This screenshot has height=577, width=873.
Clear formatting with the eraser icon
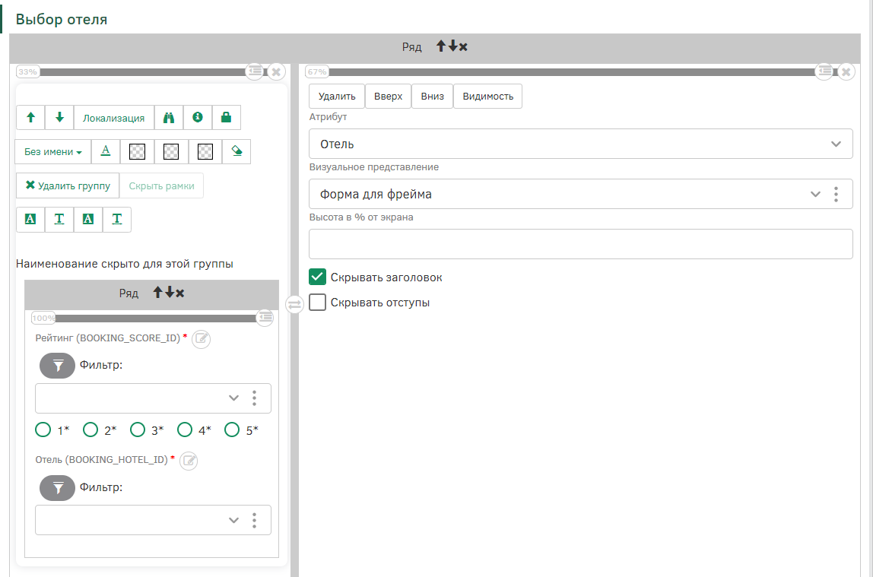(x=237, y=151)
